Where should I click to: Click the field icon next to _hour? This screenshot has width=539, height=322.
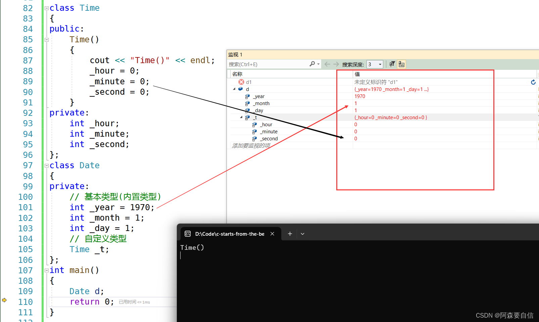pyautogui.click(x=254, y=125)
